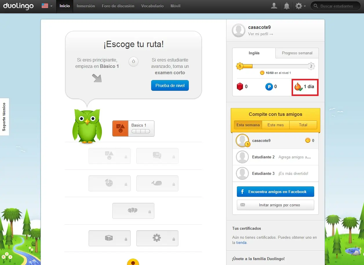Screen dimensions: 364x265
Task: Click the locked animals whale skill
Action: [x=157, y=183]
